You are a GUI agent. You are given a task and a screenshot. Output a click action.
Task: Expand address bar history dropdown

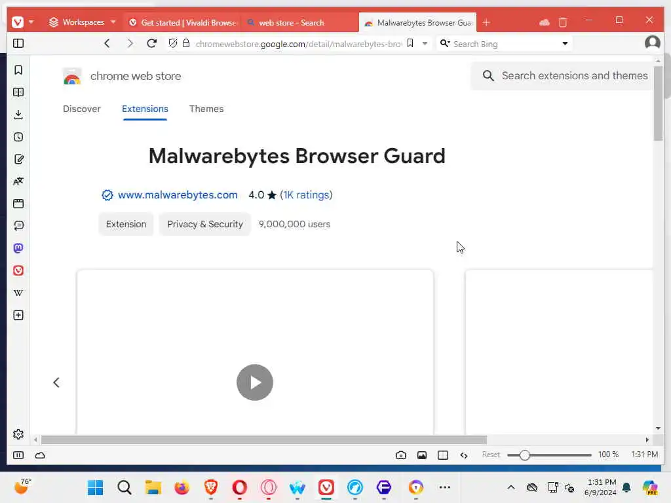425,43
